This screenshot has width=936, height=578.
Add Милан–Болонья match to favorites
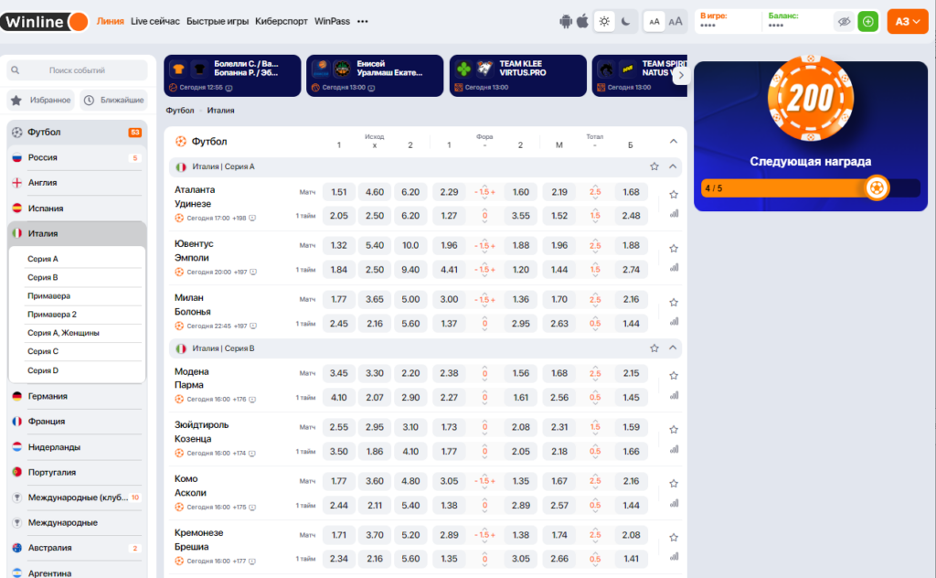coord(674,302)
